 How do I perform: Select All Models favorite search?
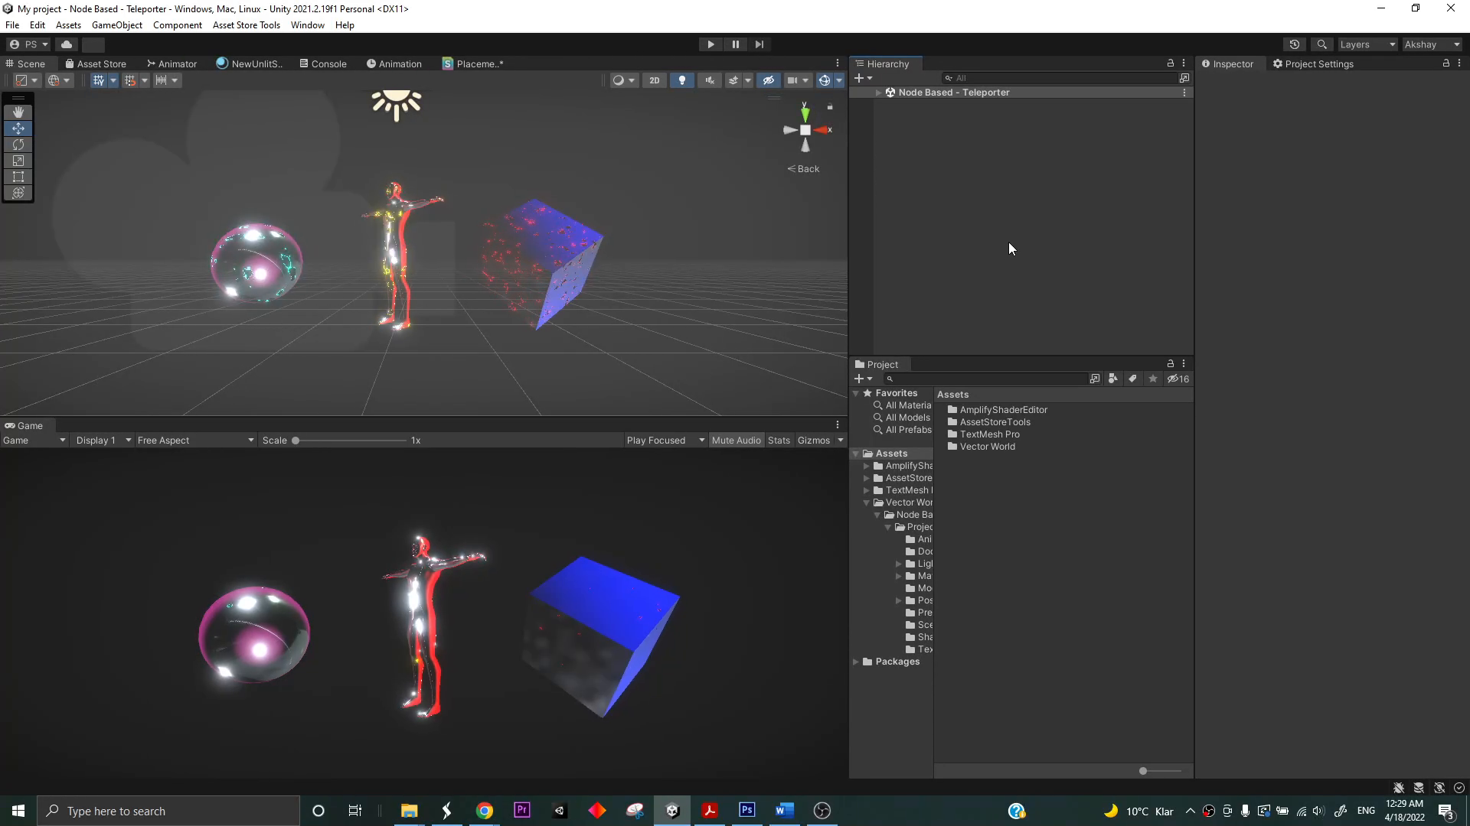[902, 418]
